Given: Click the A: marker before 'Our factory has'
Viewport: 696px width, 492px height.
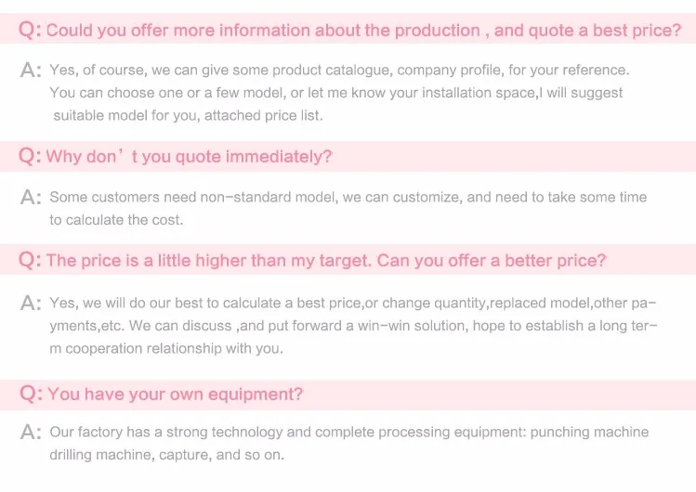Looking at the screenshot, I should 31,433.
